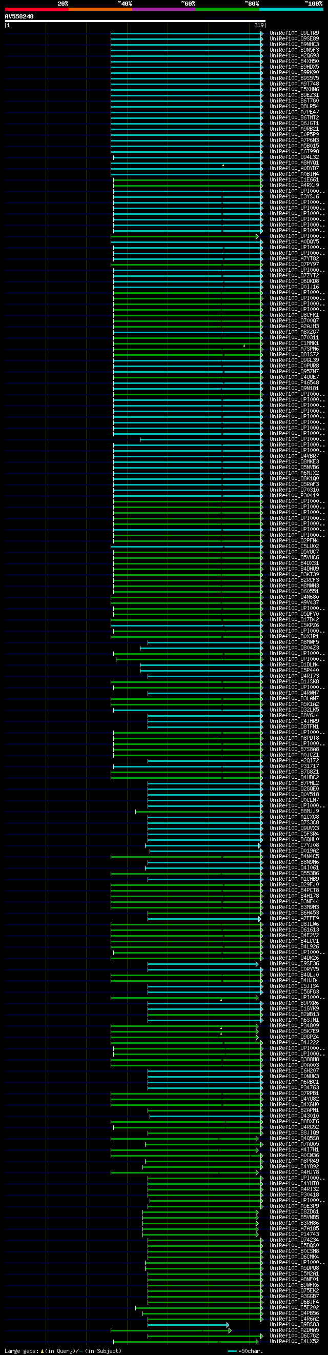
Task: Click the orange 40% identity legend segment
Action: pos(100,9)
